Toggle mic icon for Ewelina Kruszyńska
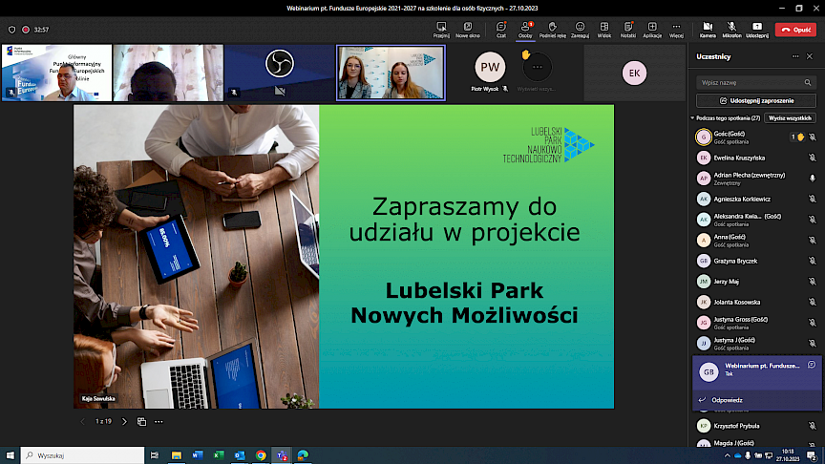825x464 pixels. click(813, 158)
